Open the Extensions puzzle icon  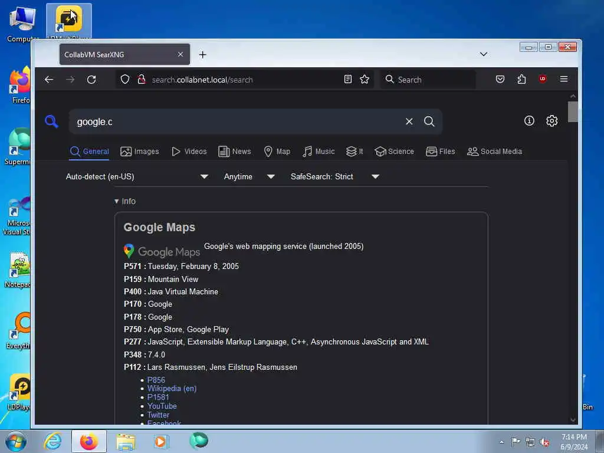(x=521, y=79)
